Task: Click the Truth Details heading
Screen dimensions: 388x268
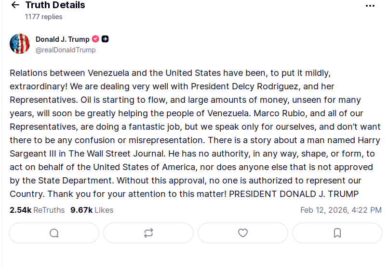Action: click(x=55, y=5)
